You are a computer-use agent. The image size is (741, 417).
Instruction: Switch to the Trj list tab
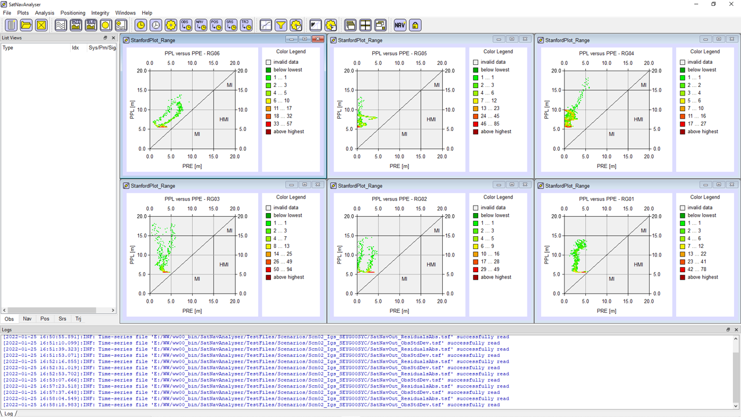tap(78, 319)
